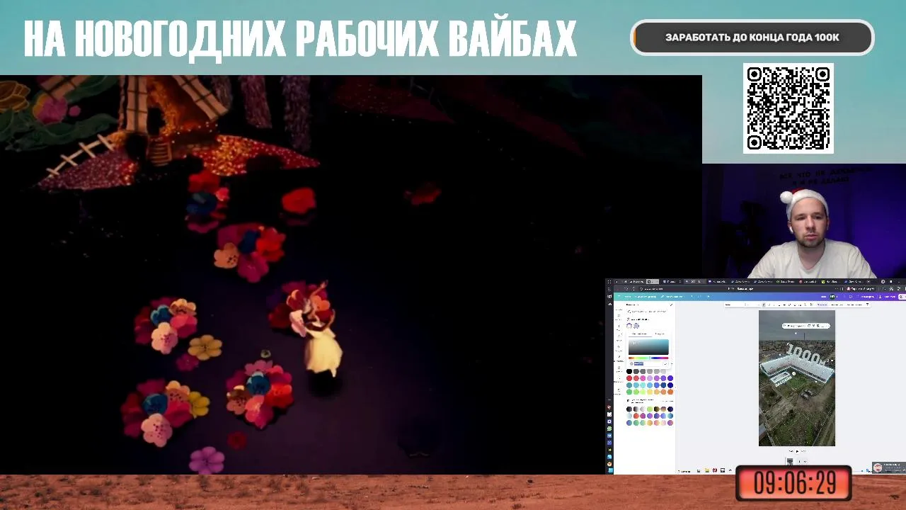Pick the solid teal default color swatch
This screenshot has height=510, width=906.
pyautogui.click(x=629, y=385)
